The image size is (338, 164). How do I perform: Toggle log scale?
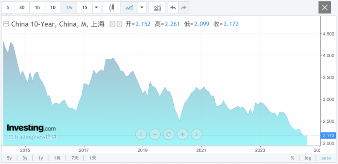click(307, 158)
